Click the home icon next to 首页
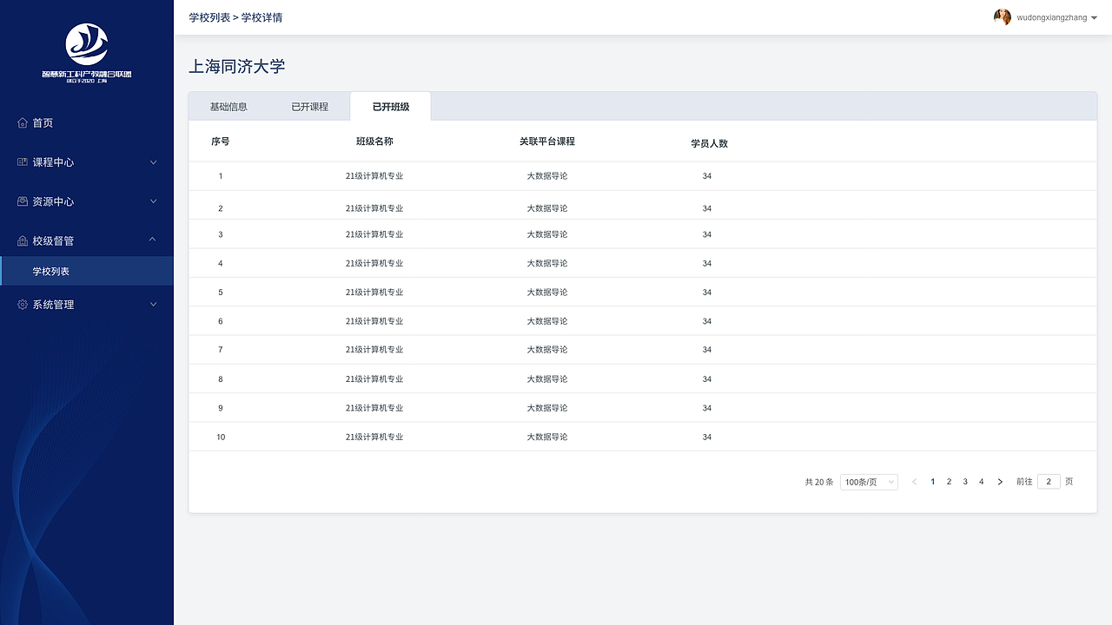 (x=21, y=122)
